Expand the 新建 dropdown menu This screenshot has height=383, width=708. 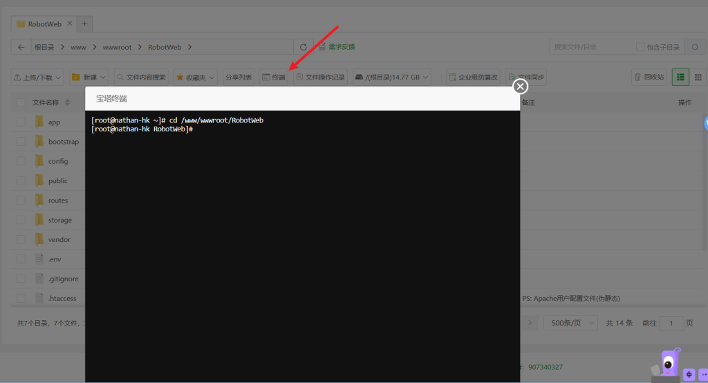[x=89, y=77]
